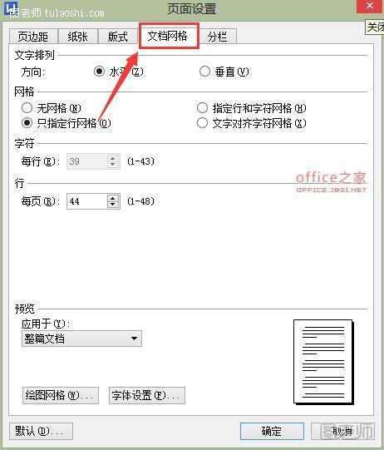384x450 pixels.
Task: Click the 每行 down spinner arrow
Action: [x=113, y=165]
